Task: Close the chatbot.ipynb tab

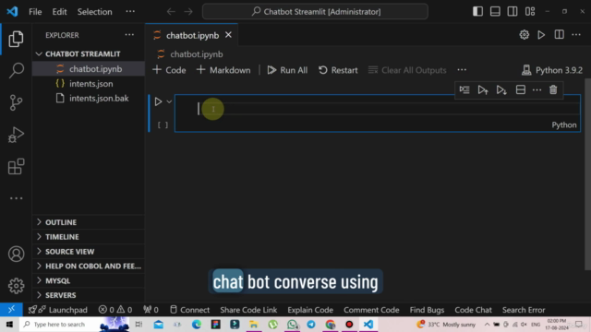Action: coord(228,35)
